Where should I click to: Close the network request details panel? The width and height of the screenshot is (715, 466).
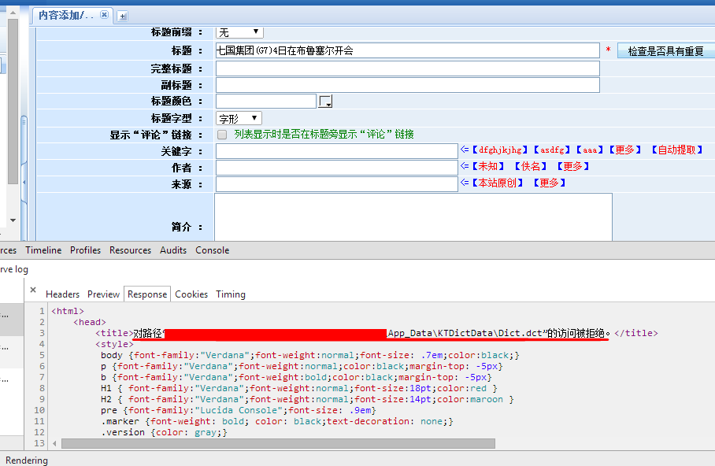[x=33, y=290]
